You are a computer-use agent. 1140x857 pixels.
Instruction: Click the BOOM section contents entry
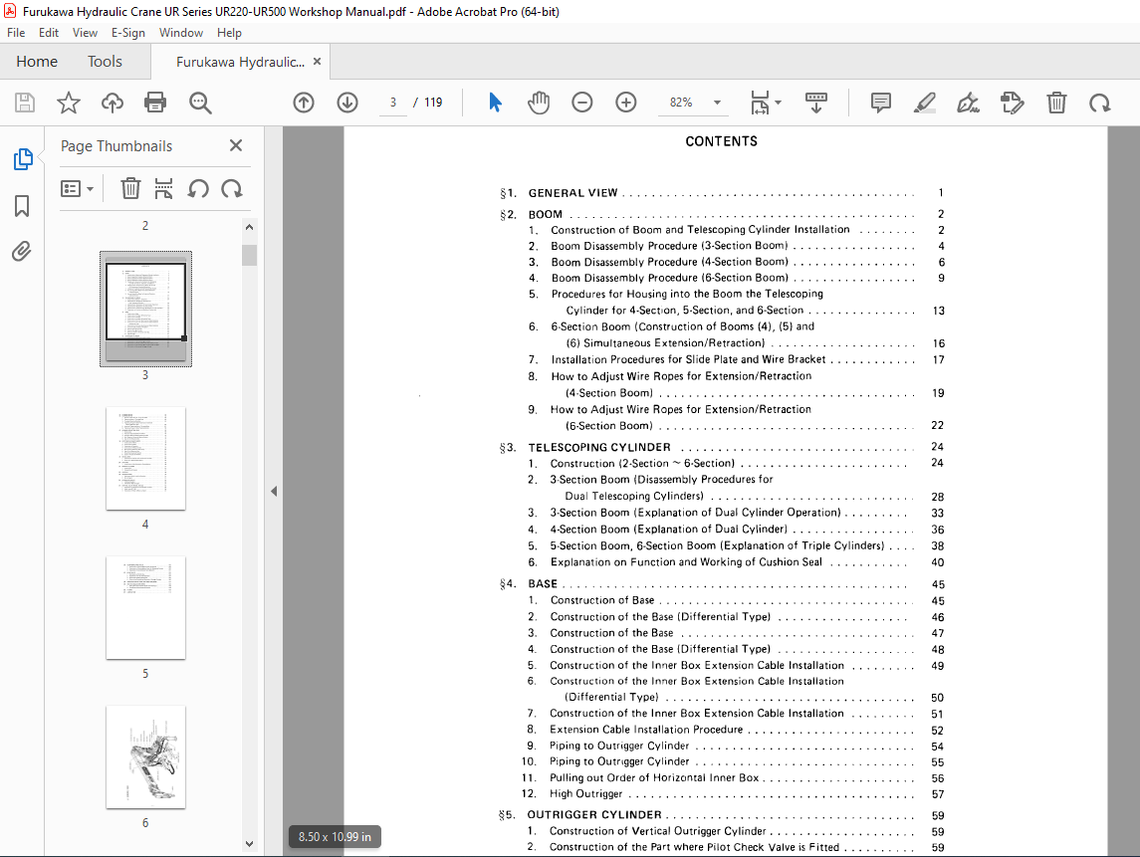[721, 214]
